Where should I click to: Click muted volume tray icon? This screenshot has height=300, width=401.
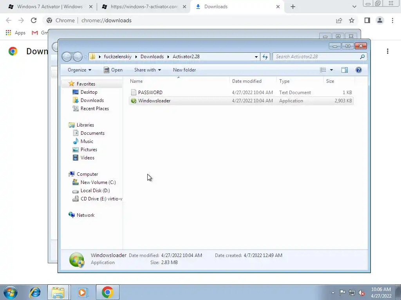[x=361, y=293]
